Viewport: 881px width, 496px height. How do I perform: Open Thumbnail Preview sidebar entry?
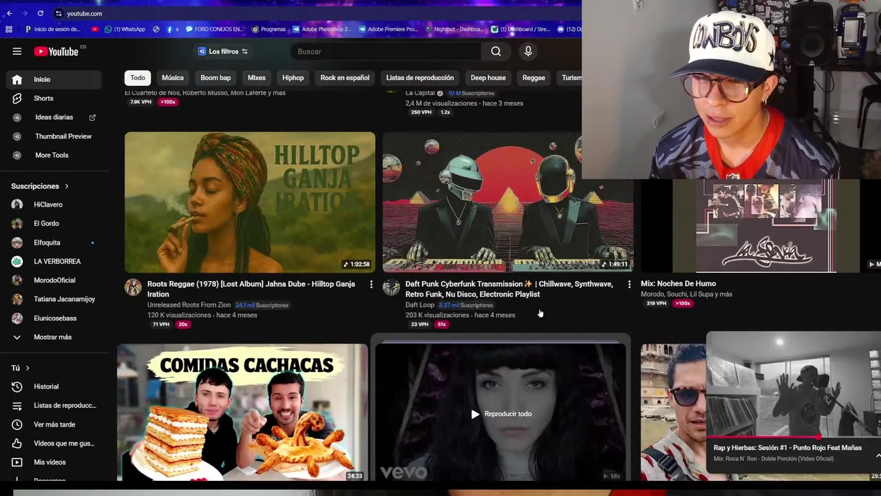54,136
